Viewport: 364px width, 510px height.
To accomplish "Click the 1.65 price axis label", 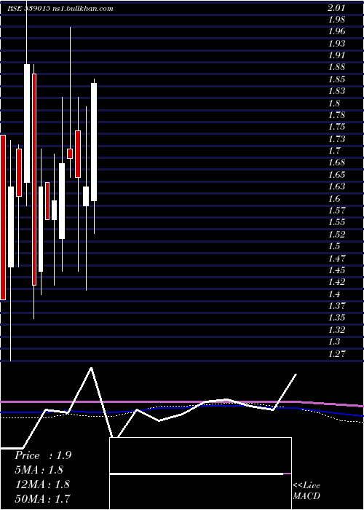I will click(x=336, y=175).
